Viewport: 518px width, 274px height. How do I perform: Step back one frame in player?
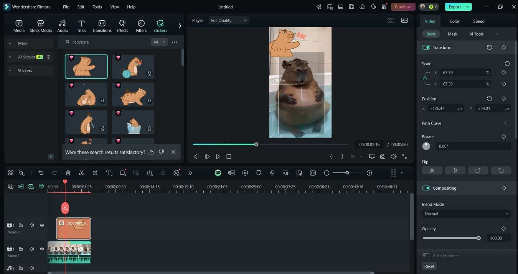pos(196,156)
